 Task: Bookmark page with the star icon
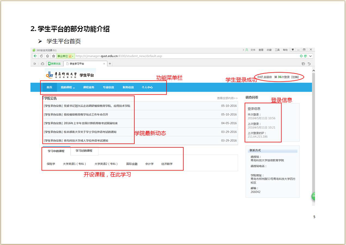coord(53,56)
